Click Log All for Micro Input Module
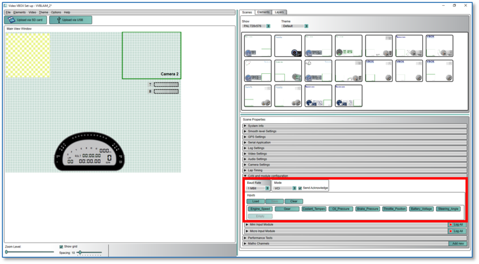 457,231
